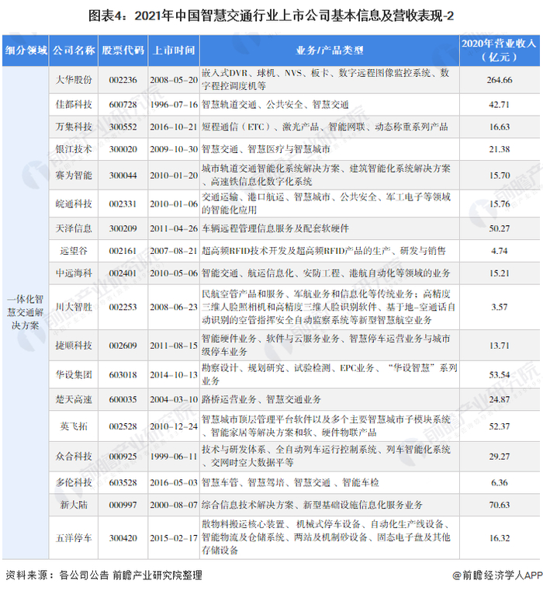Select the company name 大华股份
543x591 pixels.
[x=74, y=80]
